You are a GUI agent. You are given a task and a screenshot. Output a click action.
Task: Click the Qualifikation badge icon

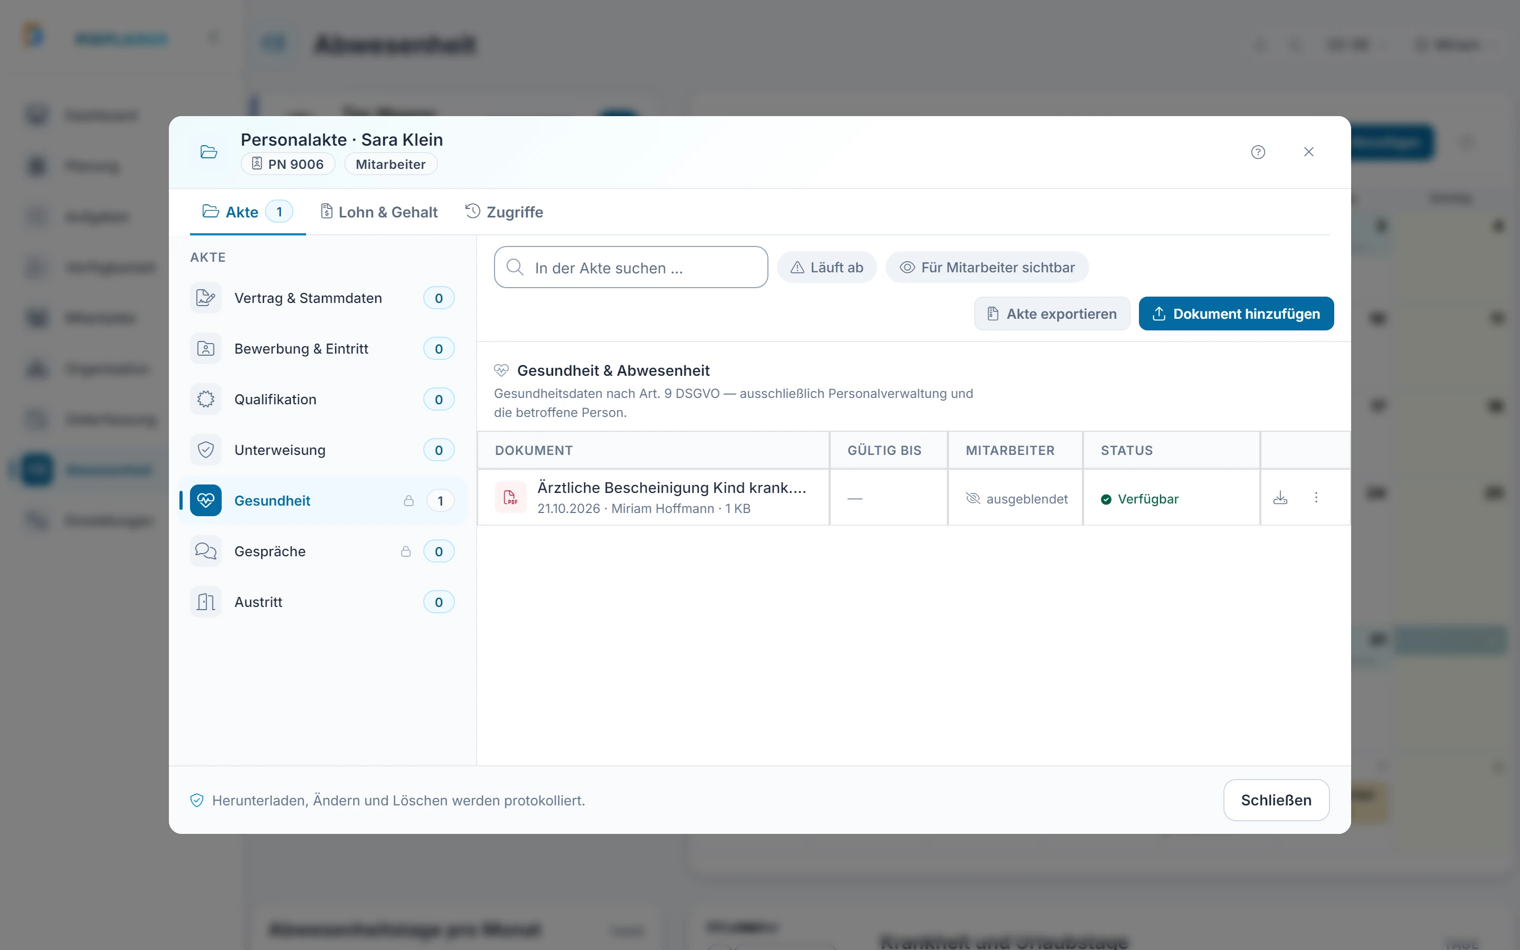[206, 400]
